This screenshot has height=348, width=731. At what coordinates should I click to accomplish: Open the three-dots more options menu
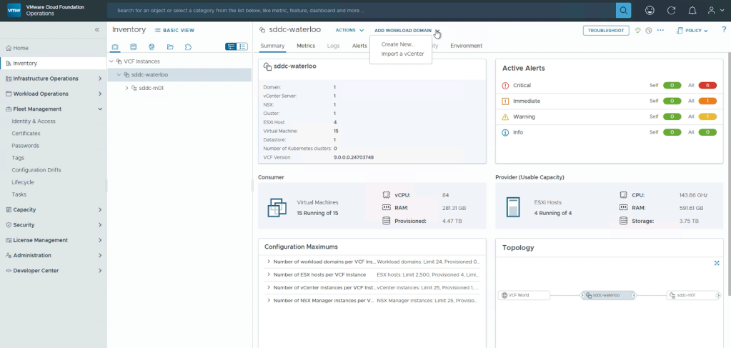tap(660, 31)
